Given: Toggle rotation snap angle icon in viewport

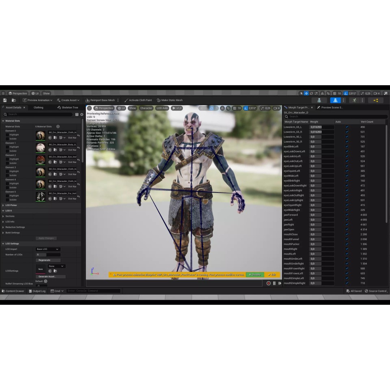Looking at the screenshot, I should click(246, 108).
